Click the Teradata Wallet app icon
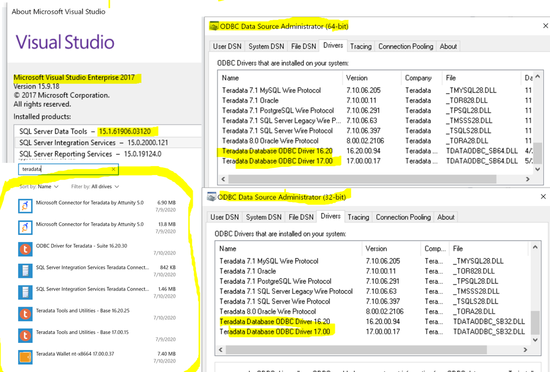The width and height of the screenshot is (550, 372). pos(25,357)
